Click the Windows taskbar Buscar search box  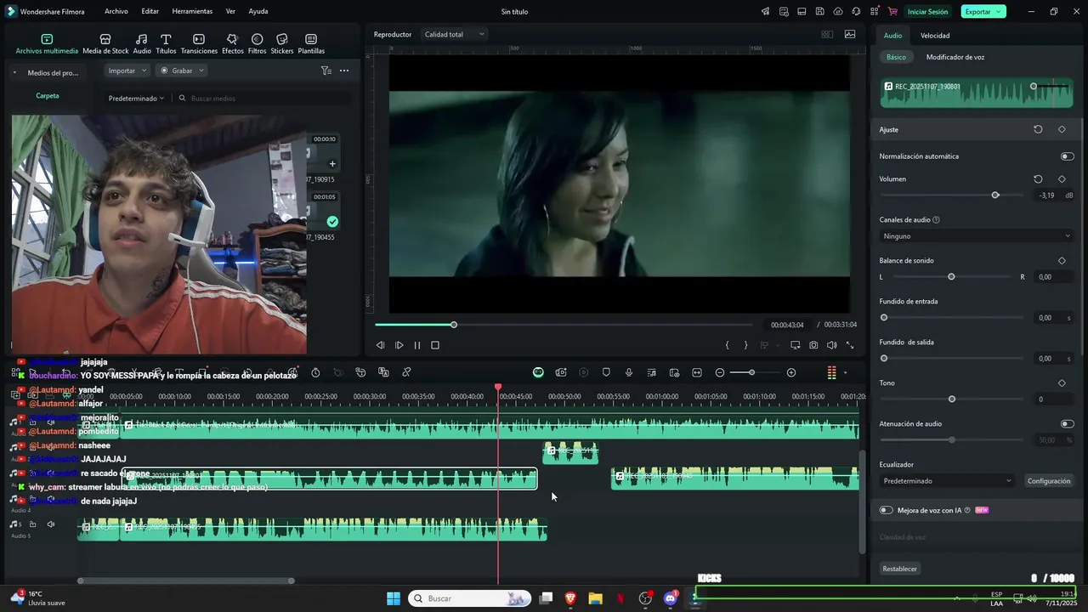(x=469, y=598)
